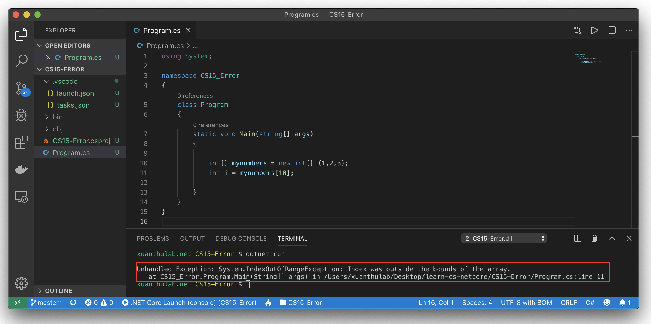Click the master* branch in status bar

point(46,303)
